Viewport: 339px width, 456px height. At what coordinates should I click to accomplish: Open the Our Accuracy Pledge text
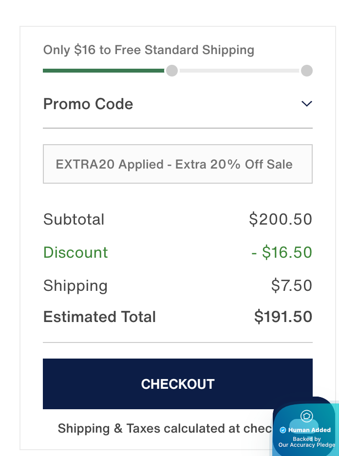(x=306, y=445)
